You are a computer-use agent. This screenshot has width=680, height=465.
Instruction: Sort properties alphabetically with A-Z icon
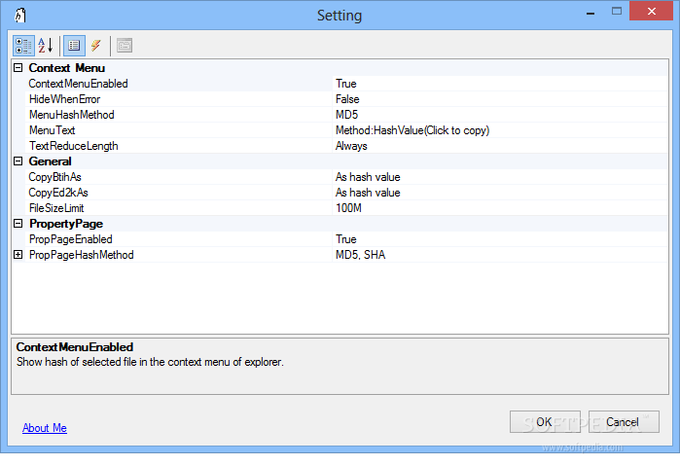(x=46, y=46)
